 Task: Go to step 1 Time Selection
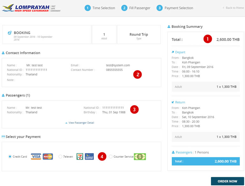pos(100,8)
